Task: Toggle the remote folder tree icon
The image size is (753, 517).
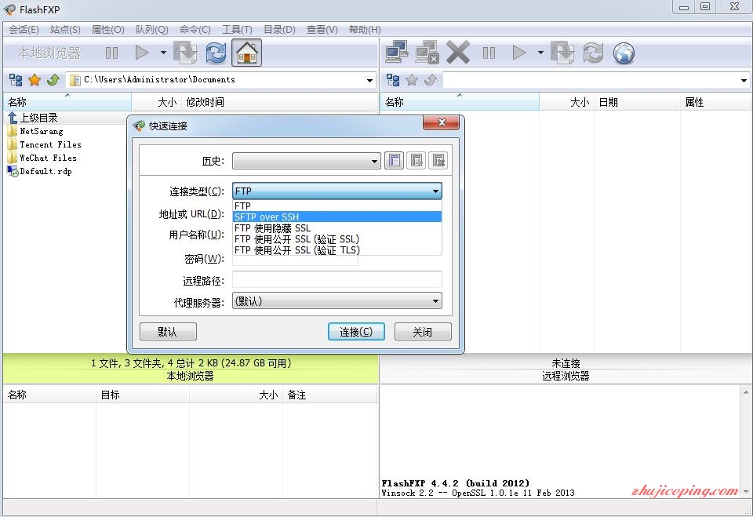Action: tap(393, 80)
